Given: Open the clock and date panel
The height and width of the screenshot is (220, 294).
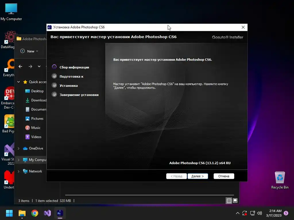Looking at the screenshot, I should pos(274,213).
